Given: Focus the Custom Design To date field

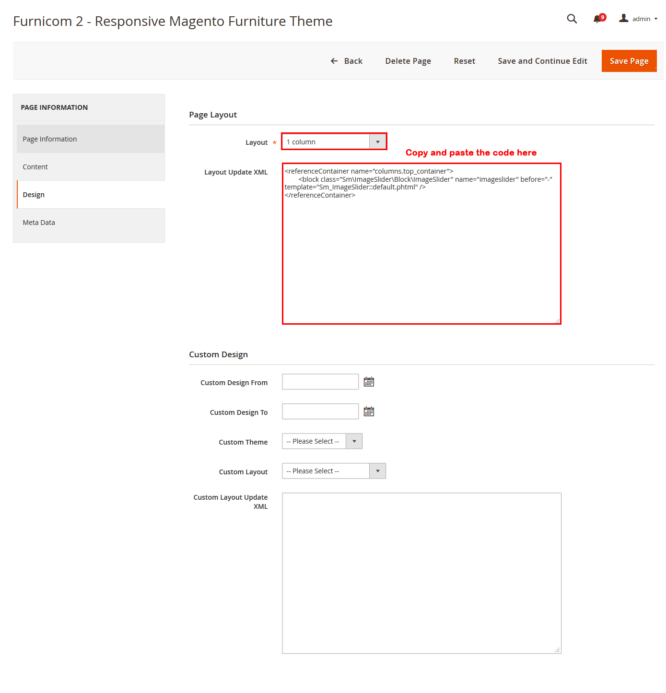Looking at the screenshot, I should coord(320,411).
